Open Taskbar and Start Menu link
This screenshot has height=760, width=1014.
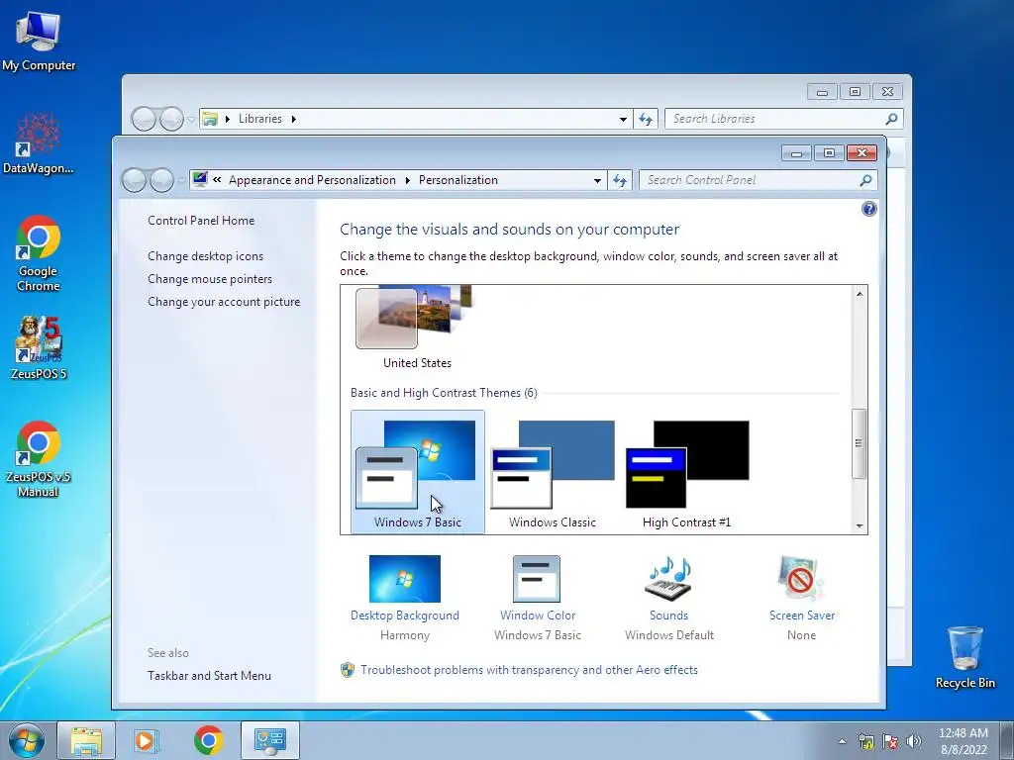click(209, 675)
